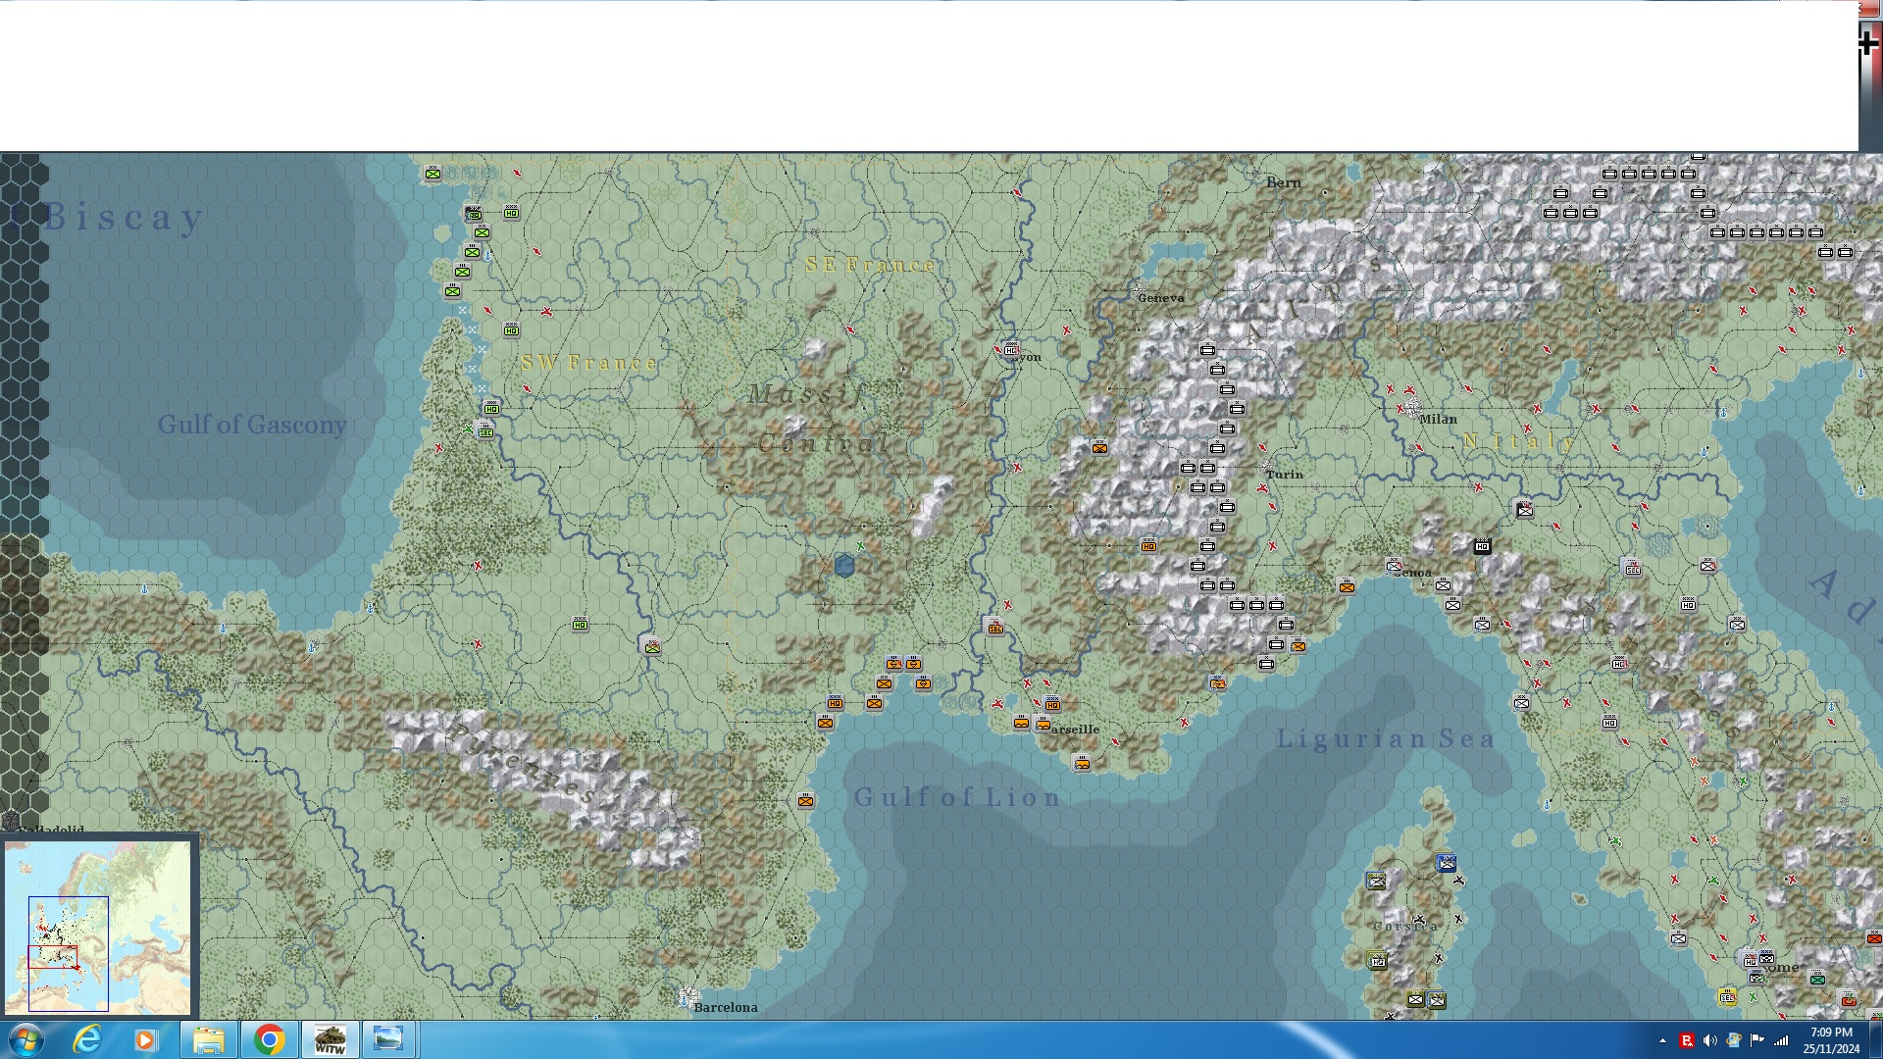Image resolution: width=1883 pixels, height=1059 pixels.
Task: Open the Windows Start menu
Action: (25, 1039)
